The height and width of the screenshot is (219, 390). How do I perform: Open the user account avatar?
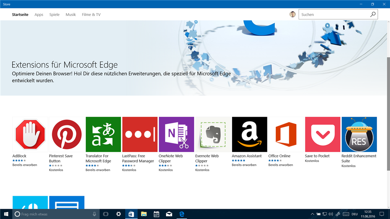pyautogui.click(x=292, y=14)
